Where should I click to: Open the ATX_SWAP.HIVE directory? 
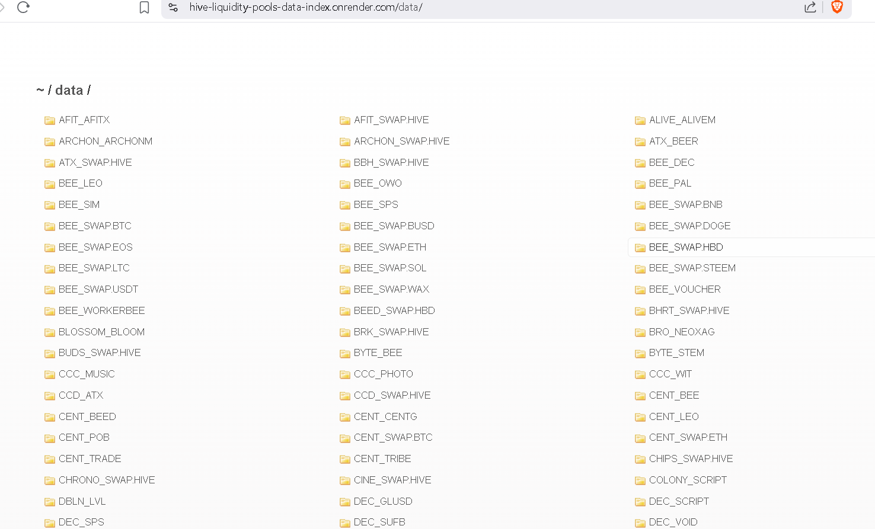[x=95, y=162]
